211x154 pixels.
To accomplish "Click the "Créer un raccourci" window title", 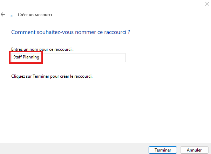I will click(35, 15).
